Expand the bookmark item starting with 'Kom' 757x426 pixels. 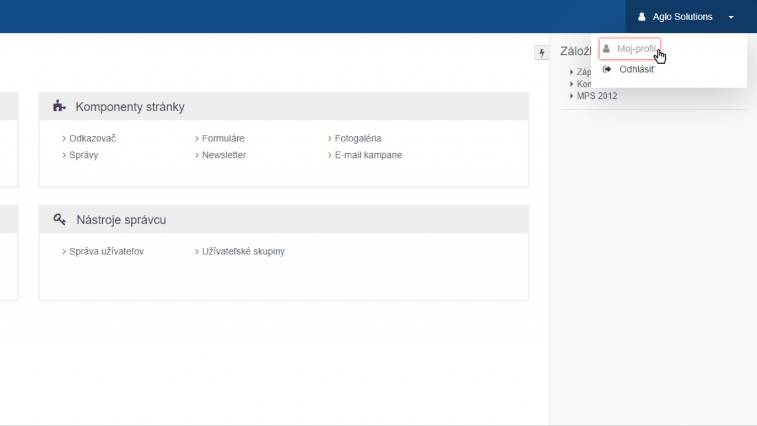coord(572,84)
